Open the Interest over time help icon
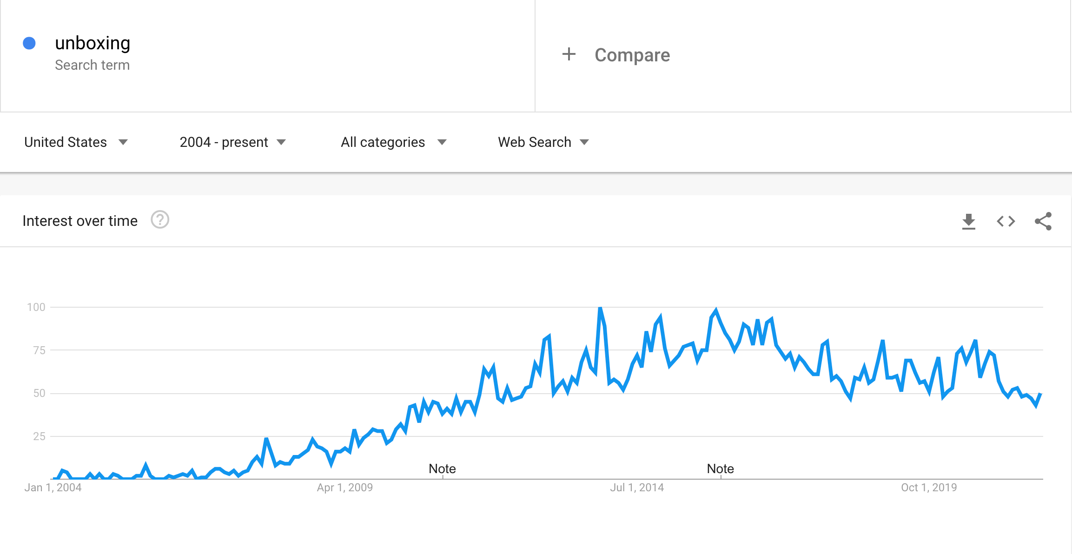The height and width of the screenshot is (554, 1072). [160, 220]
